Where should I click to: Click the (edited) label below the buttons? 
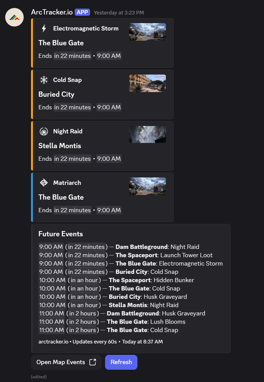(x=39, y=376)
